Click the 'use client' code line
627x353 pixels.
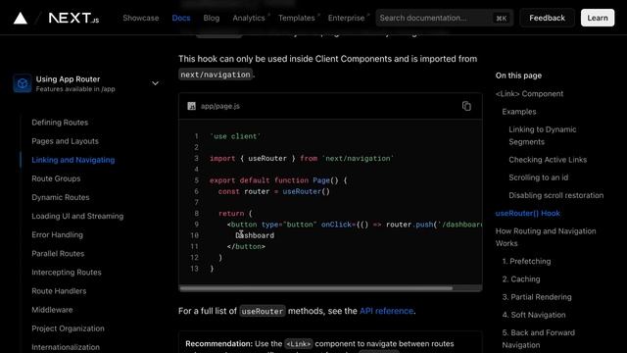click(235, 136)
